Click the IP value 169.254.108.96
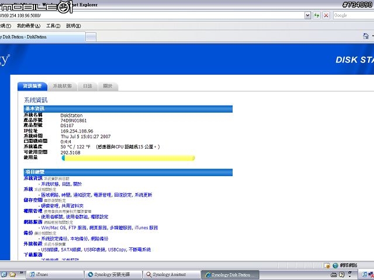This screenshot has height=280, width=374. [77, 131]
